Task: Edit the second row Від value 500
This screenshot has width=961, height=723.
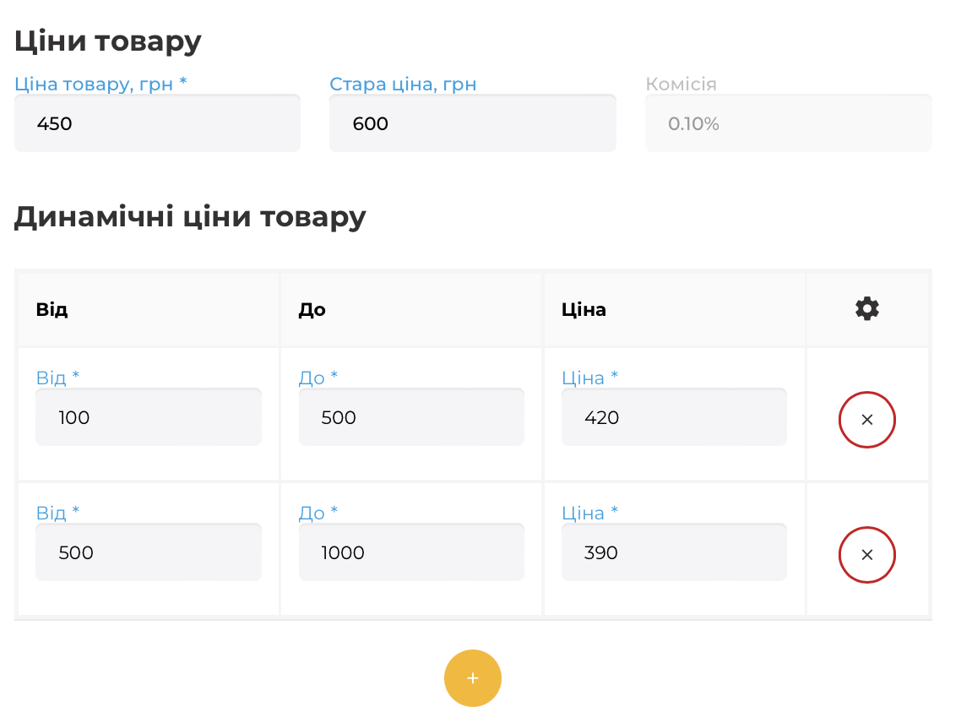Action: [x=149, y=552]
